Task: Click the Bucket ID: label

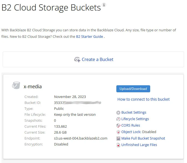Action: coord(33,103)
